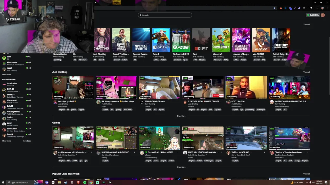Open the EA Sports FC 26 category

click(x=181, y=40)
